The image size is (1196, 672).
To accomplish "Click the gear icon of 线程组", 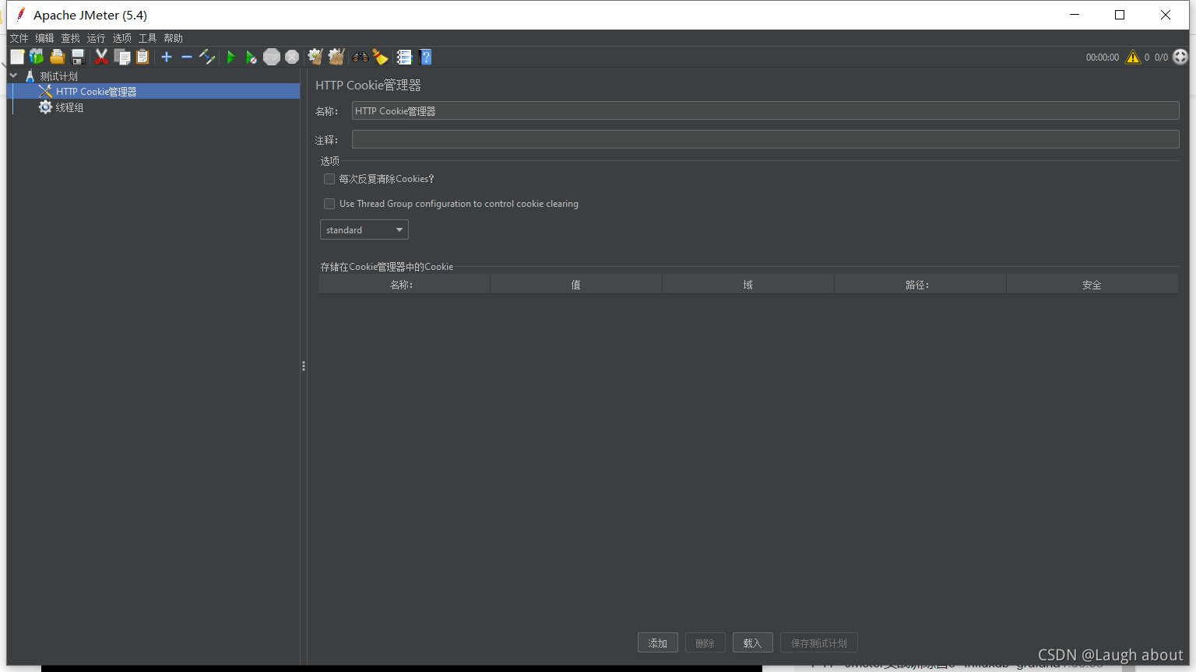I will [45, 107].
